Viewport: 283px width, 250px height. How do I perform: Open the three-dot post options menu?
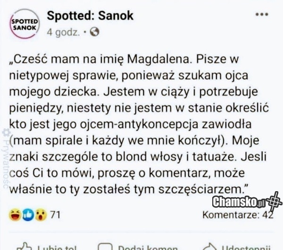[261, 15]
